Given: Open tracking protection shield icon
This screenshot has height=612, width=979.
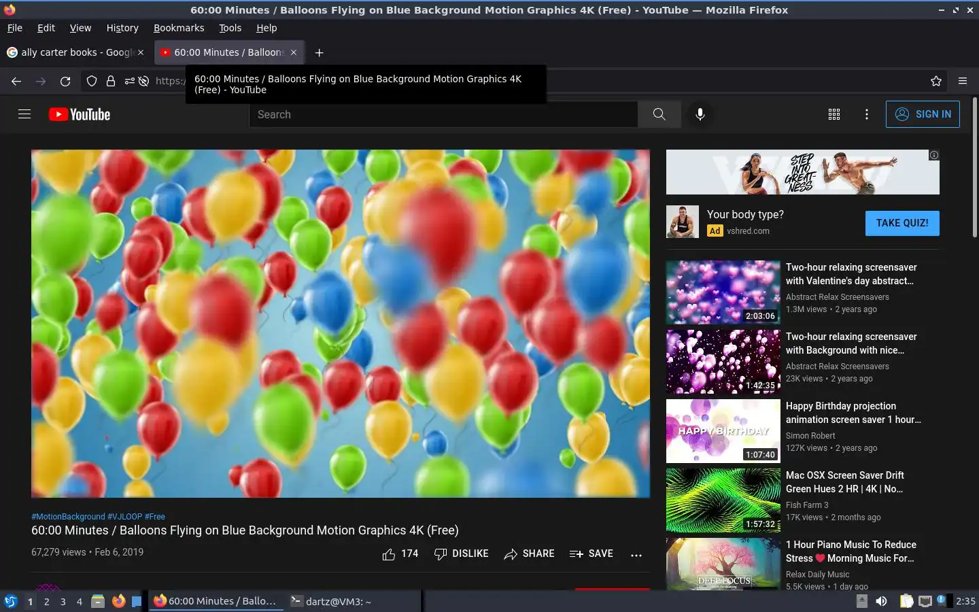Looking at the screenshot, I should tap(92, 82).
